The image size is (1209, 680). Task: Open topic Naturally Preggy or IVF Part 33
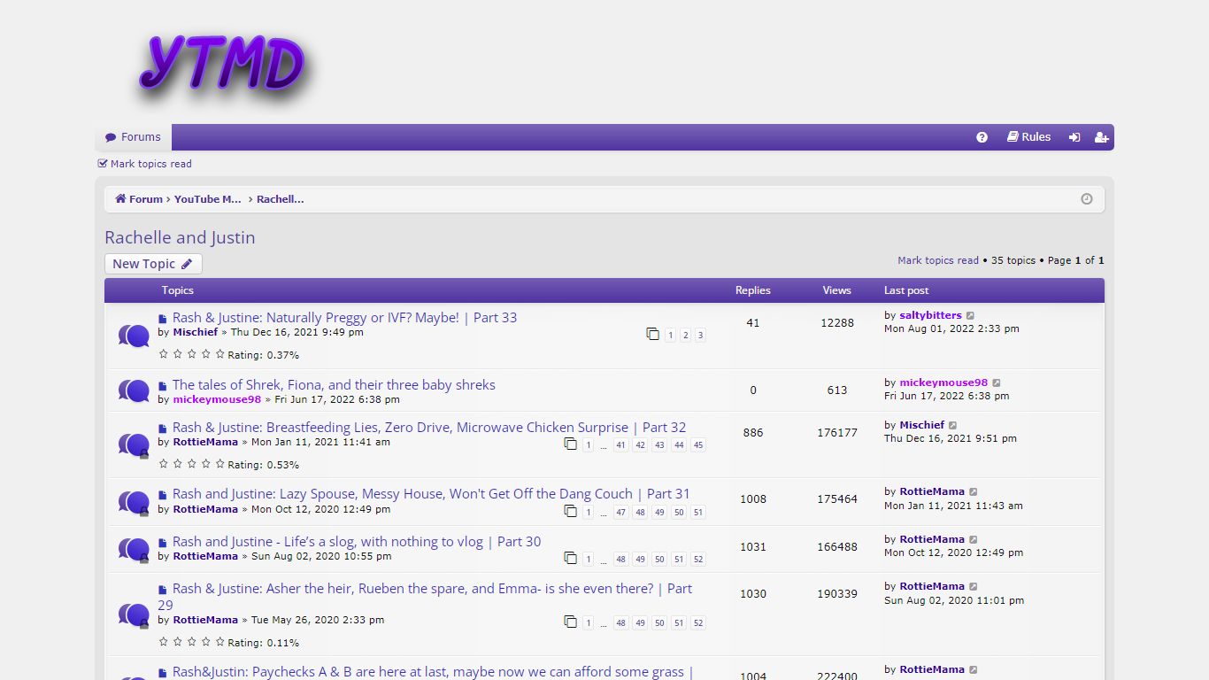[x=344, y=317]
